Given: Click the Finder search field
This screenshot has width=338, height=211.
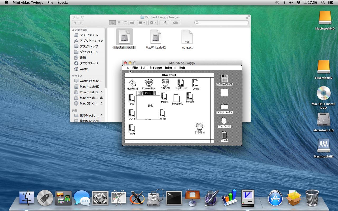Looking at the screenshot, I should point(222,23).
